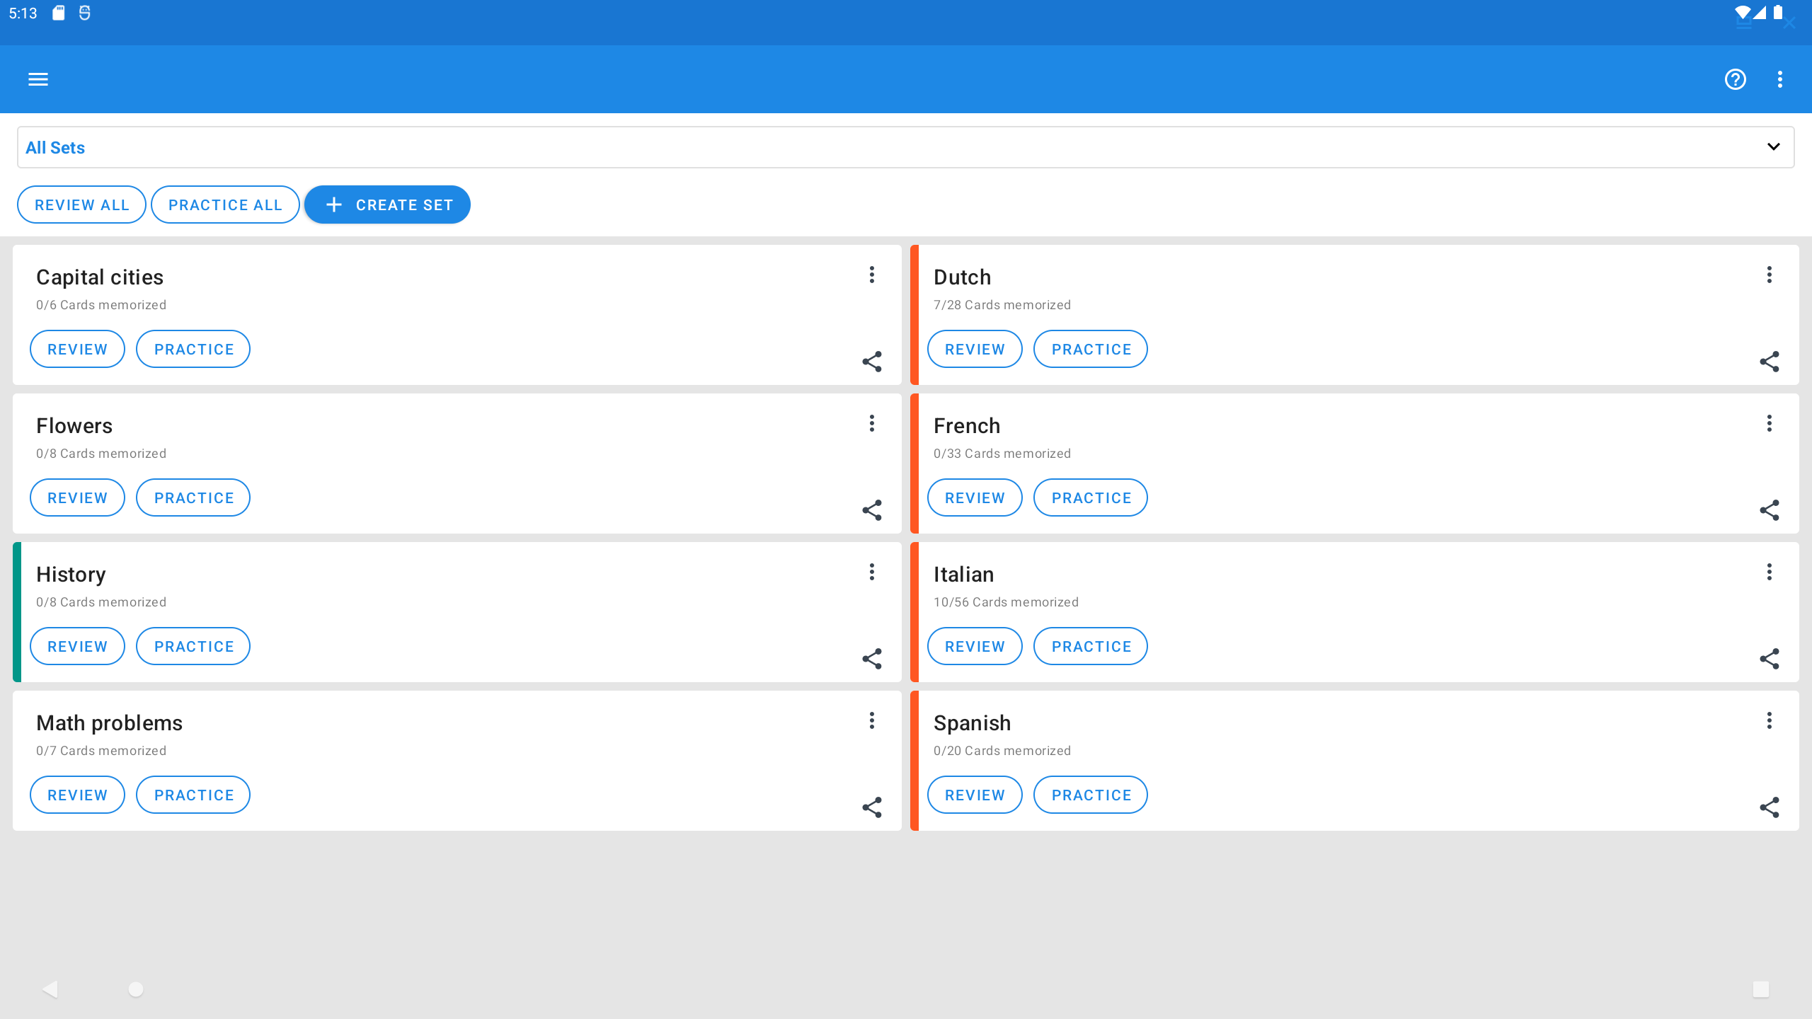1812x1019 pixels.
Task: Share the French set
Action: tap(1770, 510)
